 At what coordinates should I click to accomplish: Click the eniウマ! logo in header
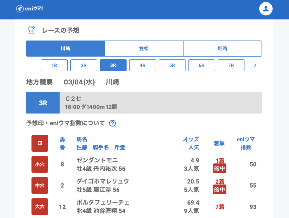pyautogui.click(x=29, y=9)
